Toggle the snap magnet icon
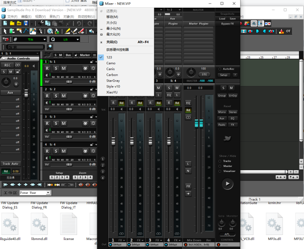Screen dimensions: 304x249 pos(5,39)
